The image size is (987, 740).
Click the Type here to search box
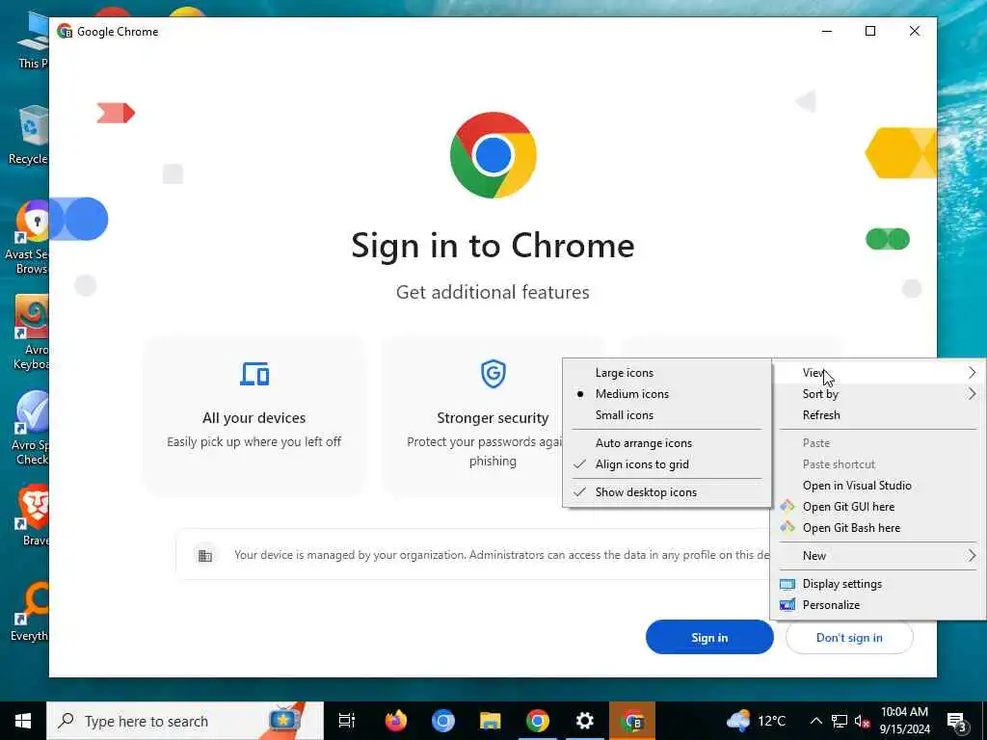click(185, 721)
